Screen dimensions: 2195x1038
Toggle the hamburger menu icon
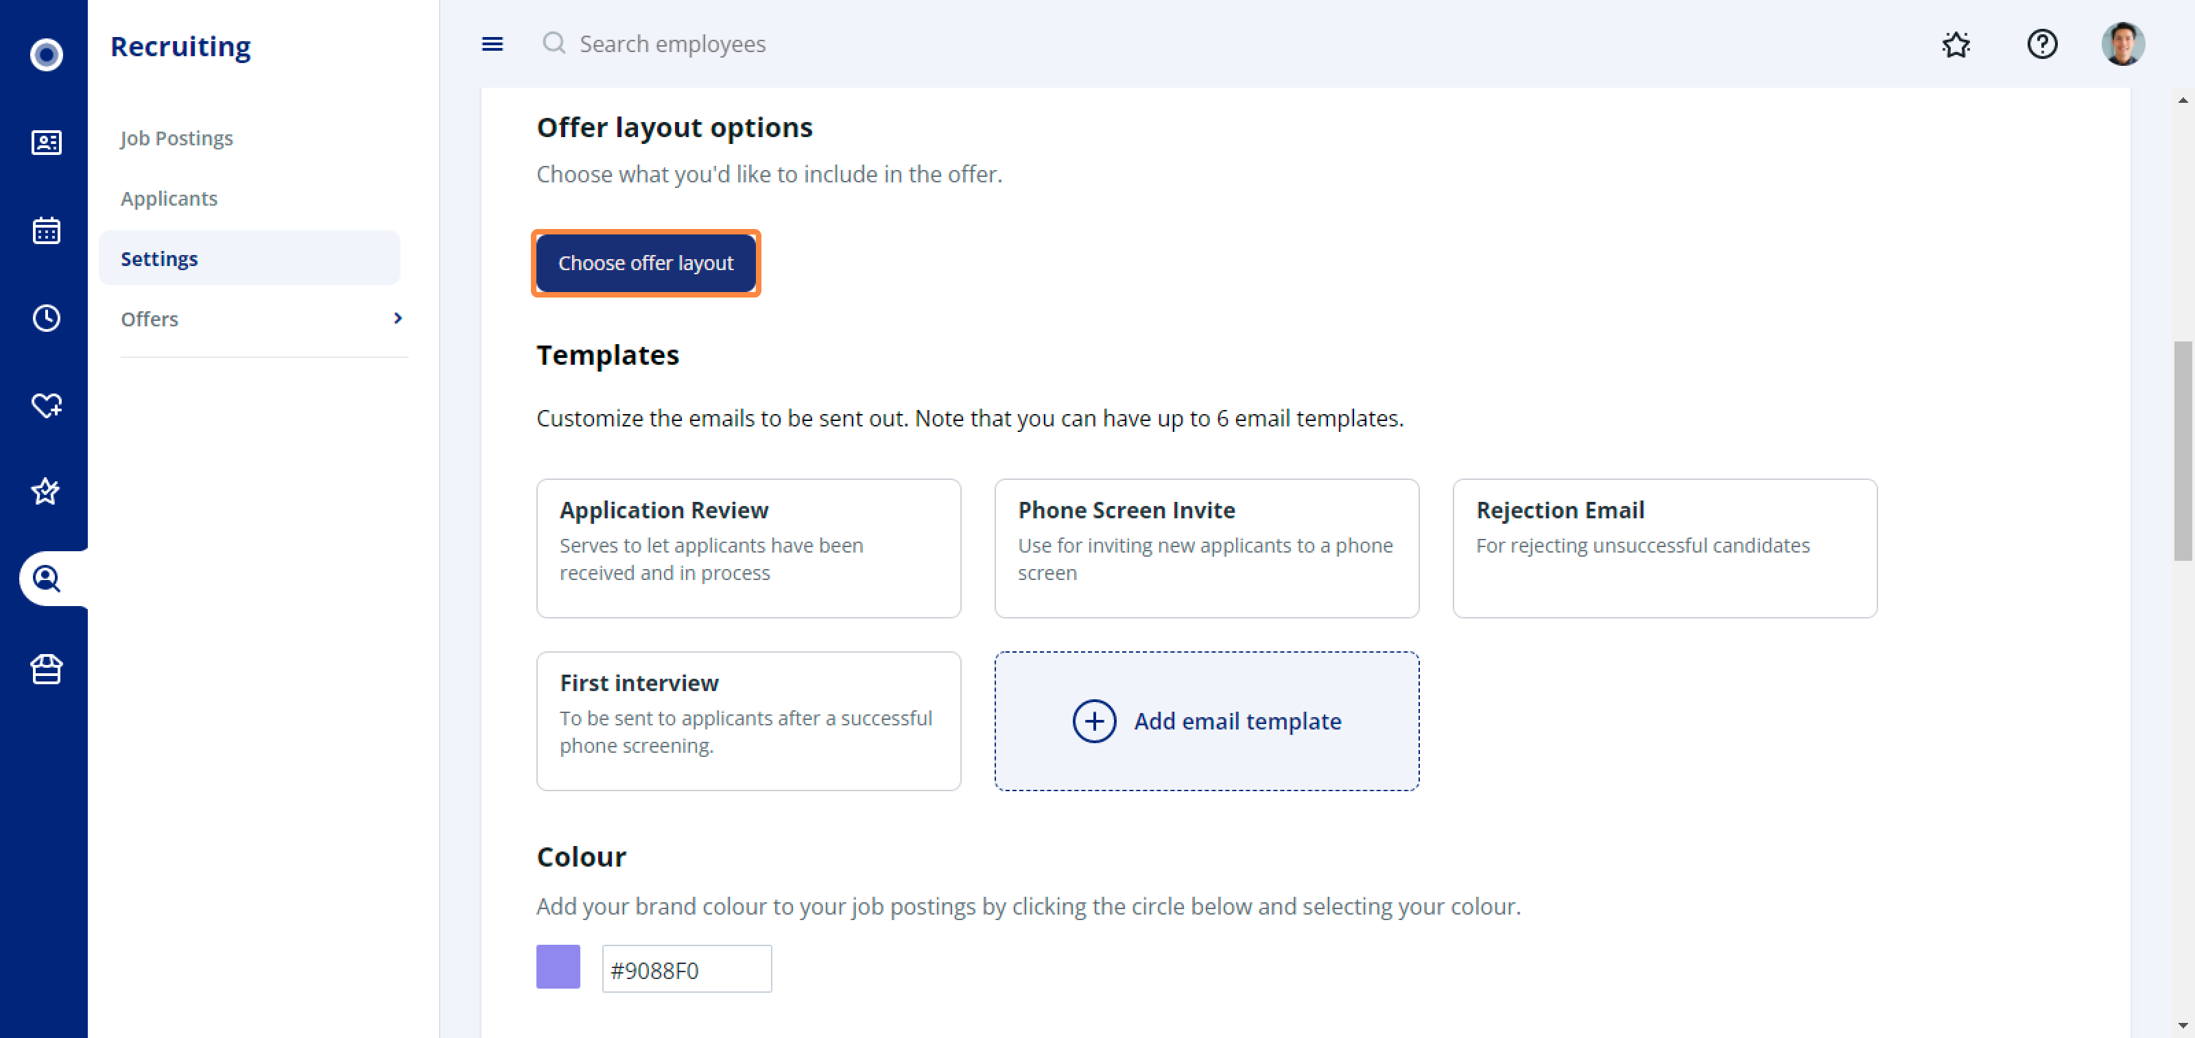493,43
